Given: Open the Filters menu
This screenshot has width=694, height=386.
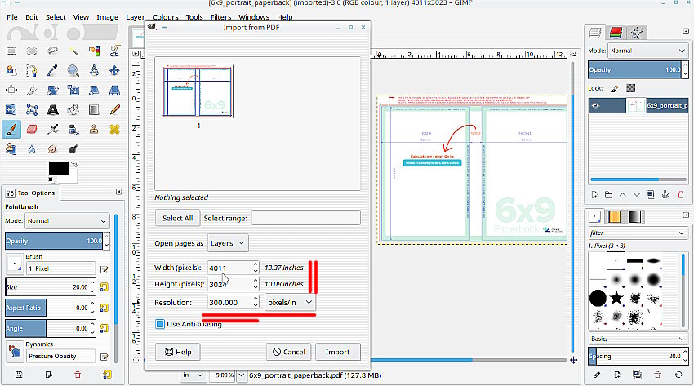Looking at the screenshot, I should click(220, 17).
